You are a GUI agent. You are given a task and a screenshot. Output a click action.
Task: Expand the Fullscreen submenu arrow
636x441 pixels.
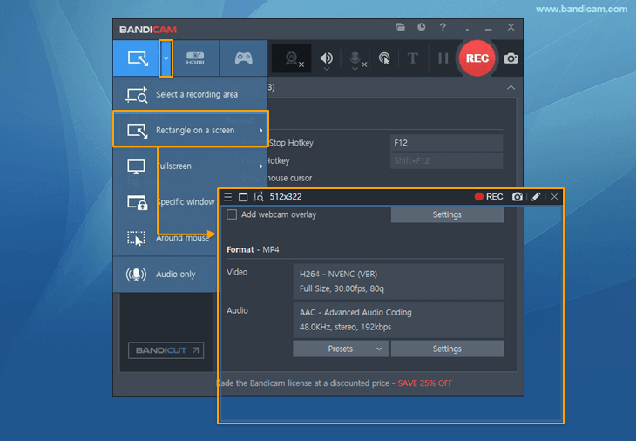click(260, 166)
